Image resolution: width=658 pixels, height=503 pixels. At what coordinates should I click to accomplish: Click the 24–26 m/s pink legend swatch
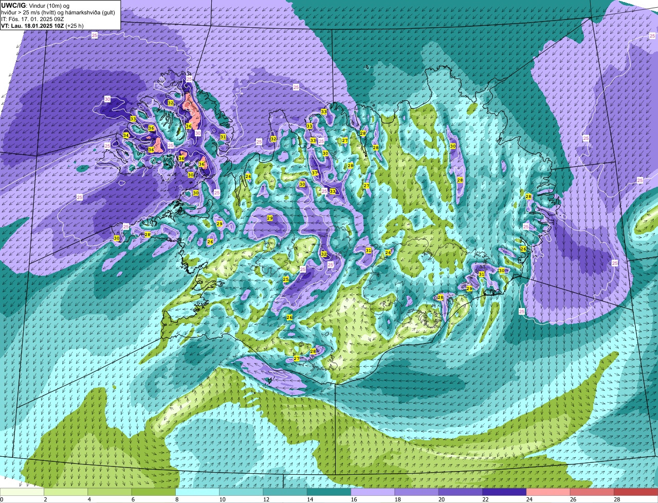click(549, 492)
